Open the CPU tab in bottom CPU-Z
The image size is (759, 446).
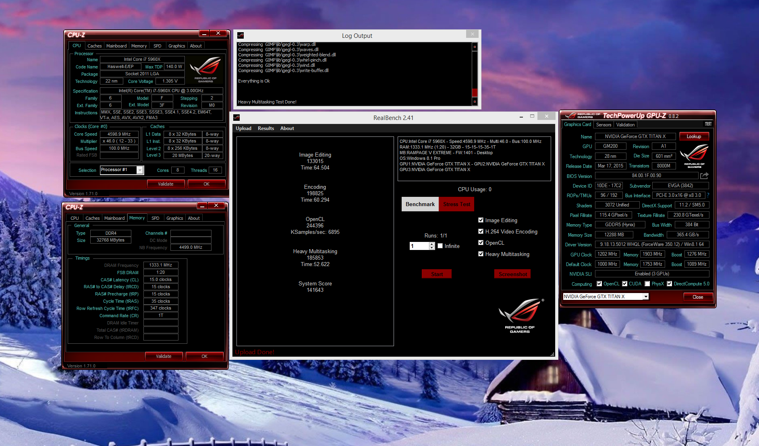click(x=75, y=218)
